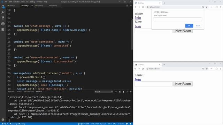Click the Go Live port in status bar
The height and width of the screenshot is (125, 223).
85,124
